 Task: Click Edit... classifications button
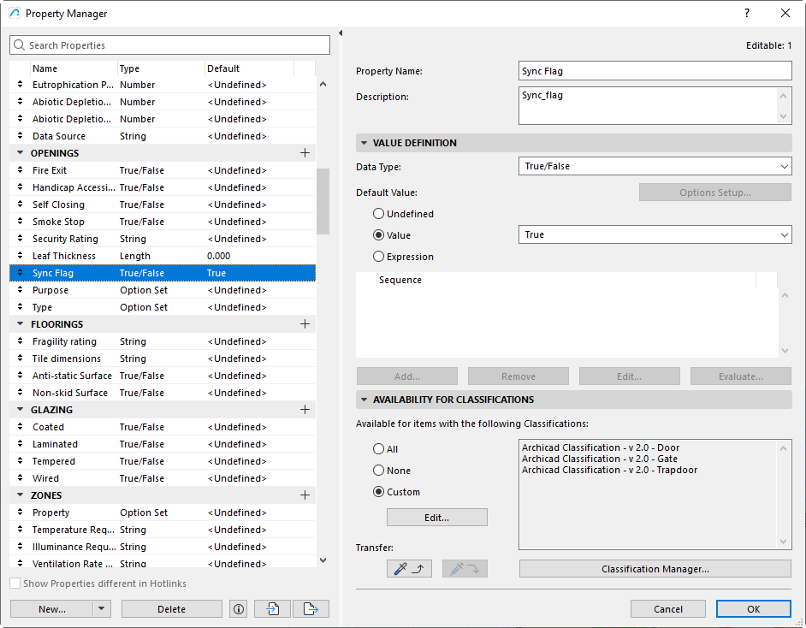pyautogui.click(x=437, y=518)
